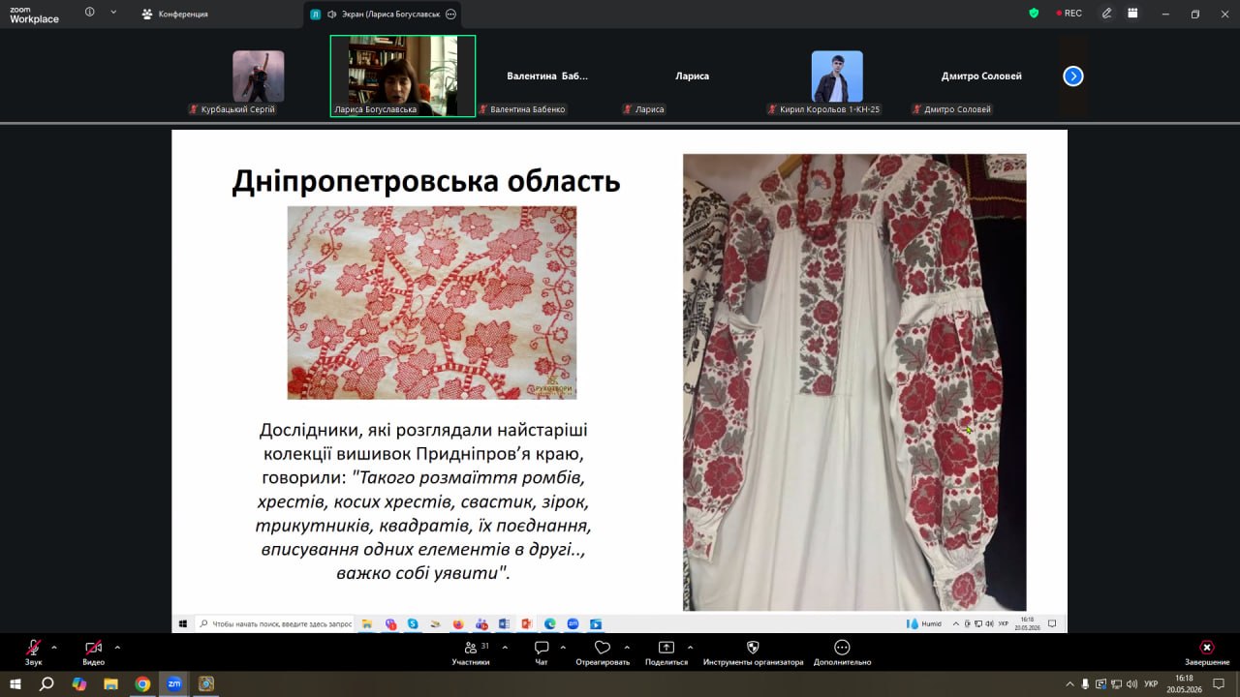
Task: Click the meeting info icon
Action: (x=90, y=13)
